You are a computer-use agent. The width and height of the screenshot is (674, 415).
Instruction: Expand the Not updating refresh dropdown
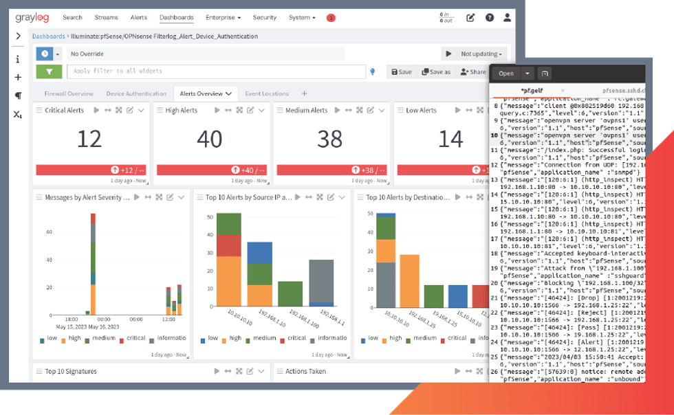475,54
